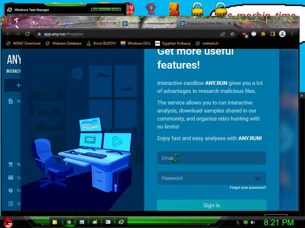Show hidden system tray icons
Viewport: 305px width, 228px height.
coord(238,222)
